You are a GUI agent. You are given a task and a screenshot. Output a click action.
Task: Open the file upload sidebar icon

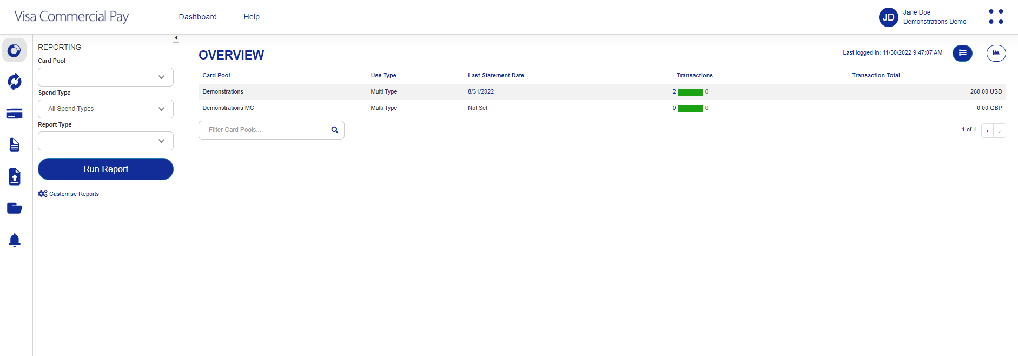(x=15, y=177)
